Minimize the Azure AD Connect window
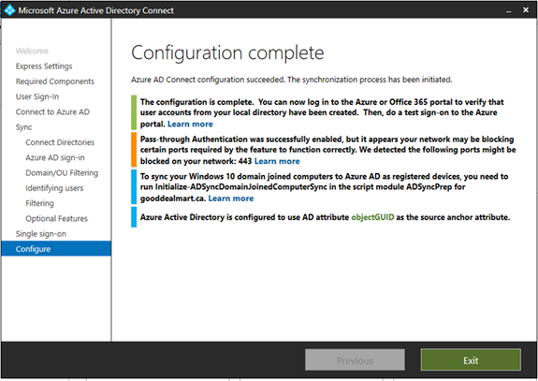Viewport: 538px width, 381px height. coord(508,10)
